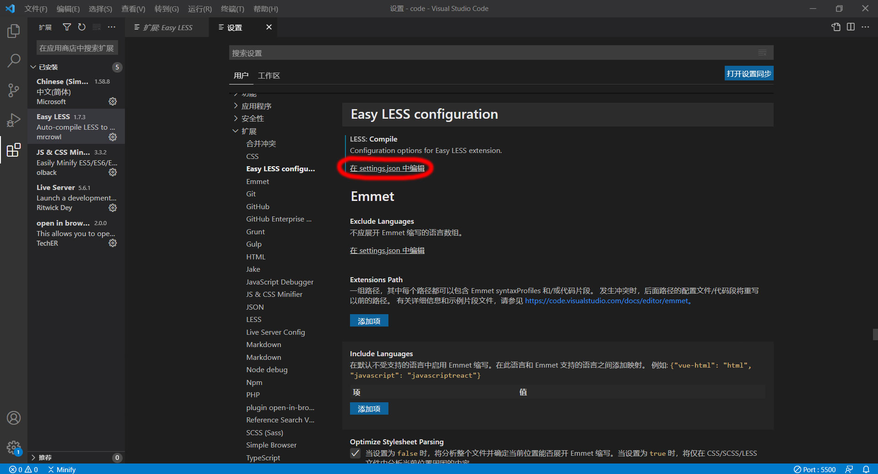Select JS & CSS Minifier in settings tree
Image resolution: width=878 pixels, height=474 pixels.
[x=274, y=295]
